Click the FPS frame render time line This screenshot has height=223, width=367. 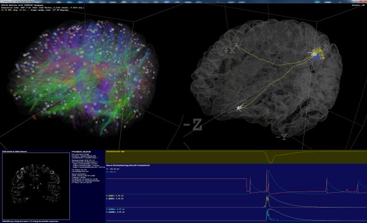pos(34,10)
